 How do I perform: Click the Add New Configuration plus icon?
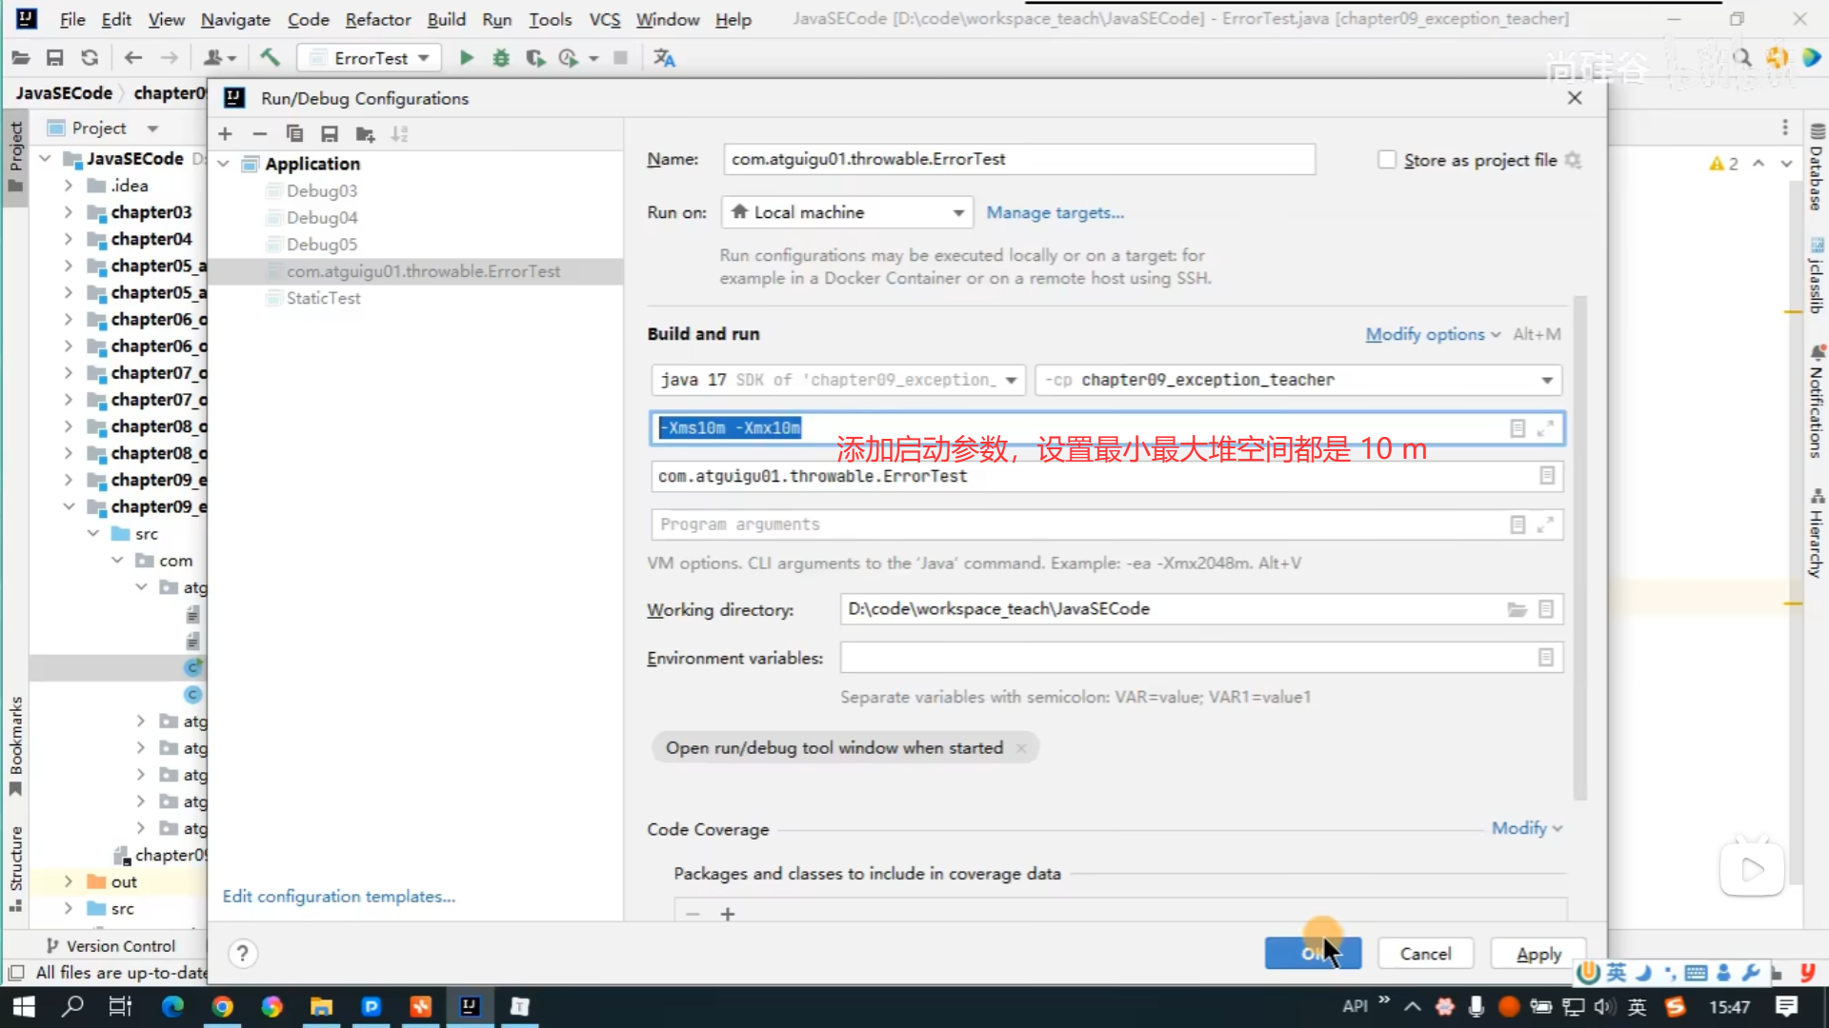pos(225,134)
